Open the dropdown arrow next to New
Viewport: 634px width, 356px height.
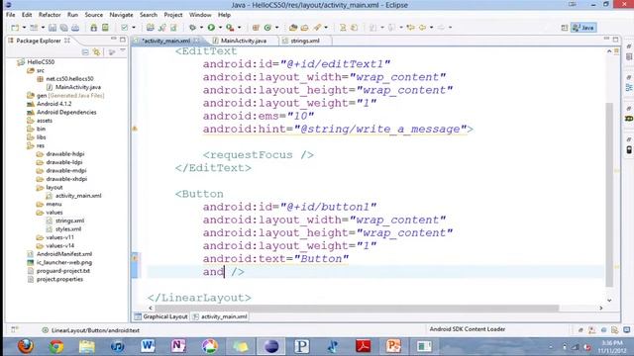pyautogui.click(x=24, y=28)
